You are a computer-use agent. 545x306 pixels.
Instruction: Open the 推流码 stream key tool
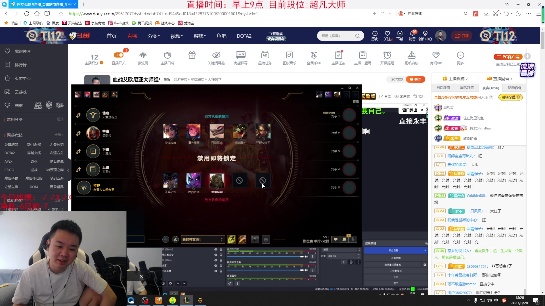(143, 58)
